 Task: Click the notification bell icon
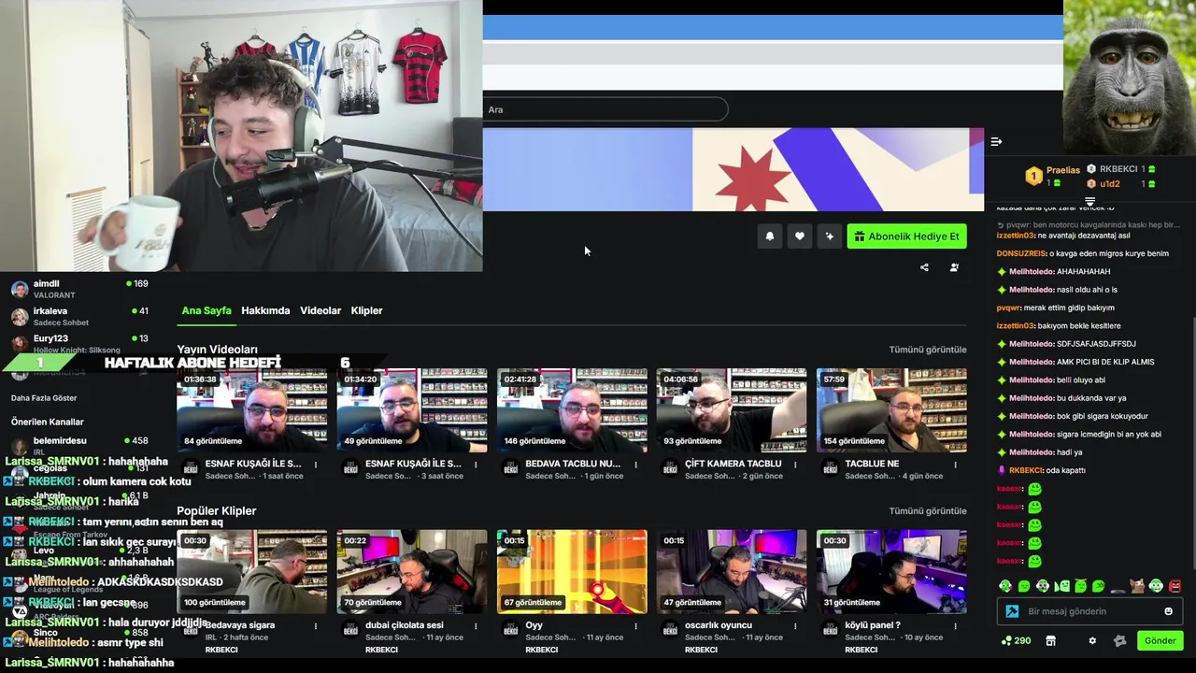(770, 236)
